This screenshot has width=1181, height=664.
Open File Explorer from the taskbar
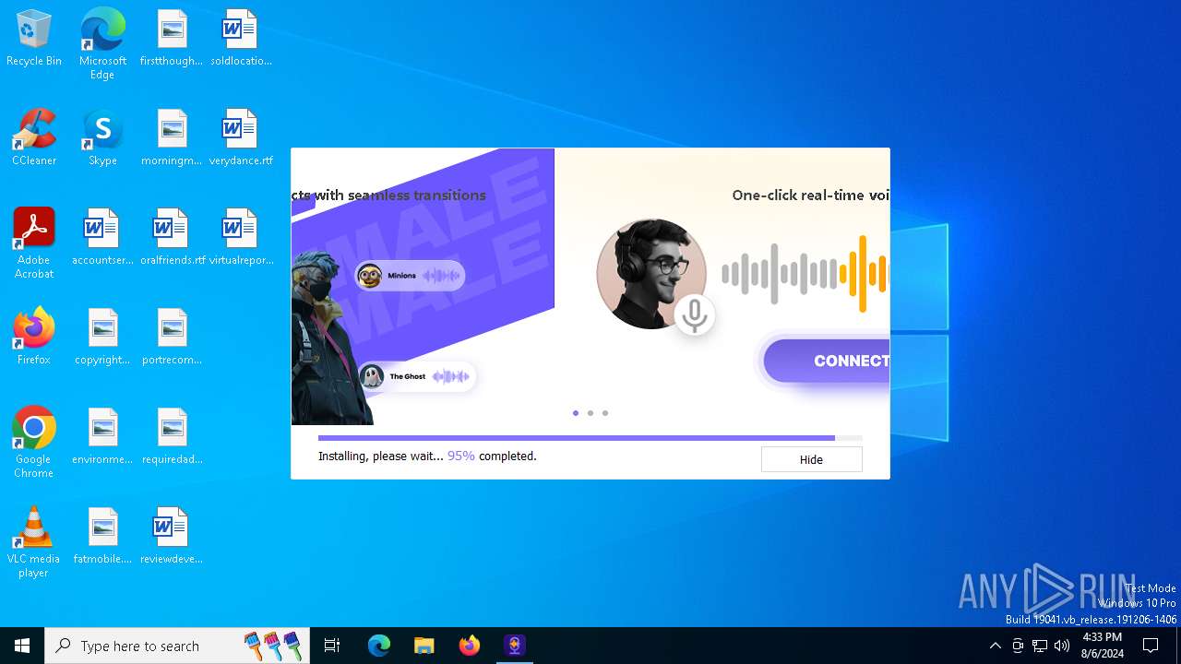[x=424, y=646]
